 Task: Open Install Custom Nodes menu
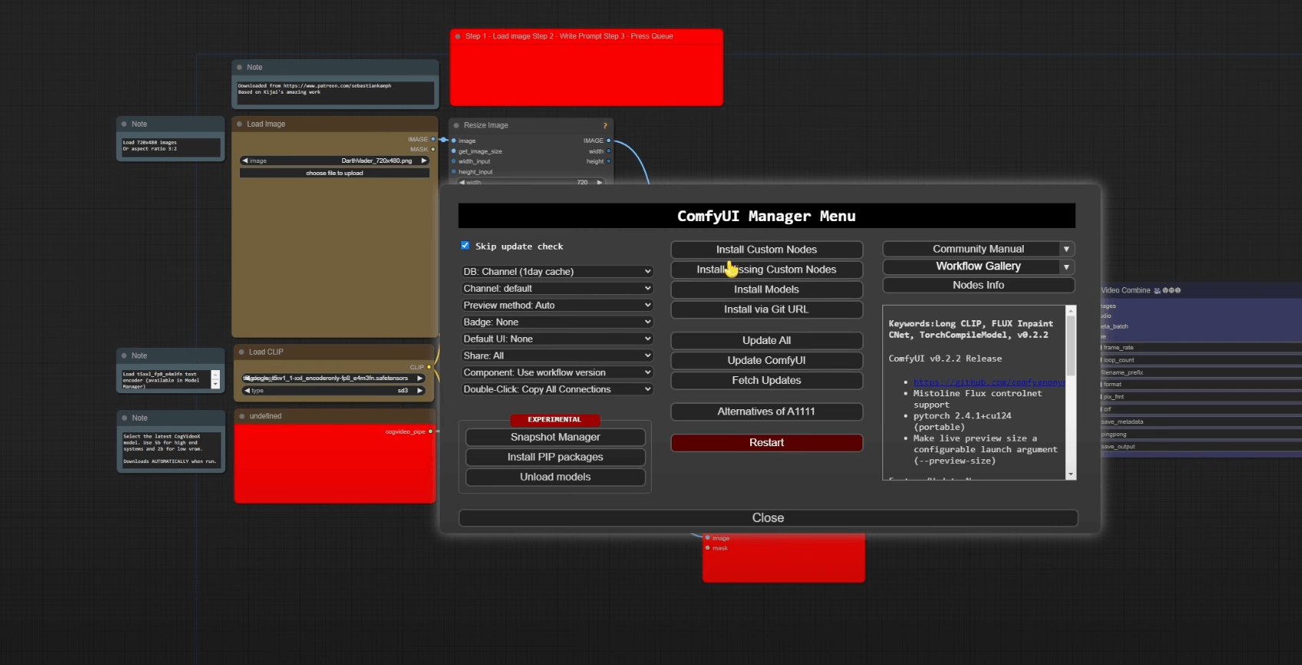766,250
